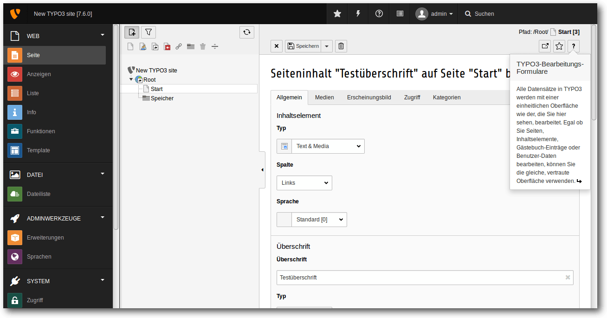Click the module menu vertical scrollbar
607x318 pixels.
point(116,127)
